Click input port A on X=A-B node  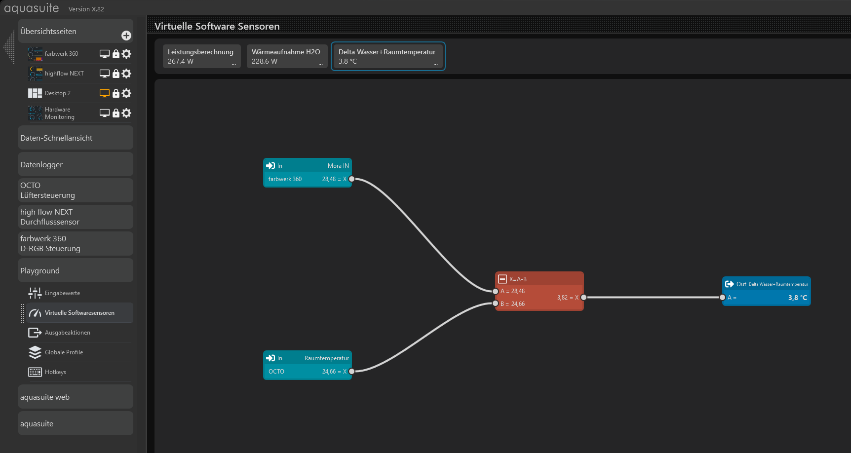tap(496, 291)
